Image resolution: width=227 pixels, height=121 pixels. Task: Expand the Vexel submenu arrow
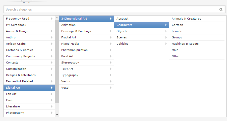click(110, 88)
